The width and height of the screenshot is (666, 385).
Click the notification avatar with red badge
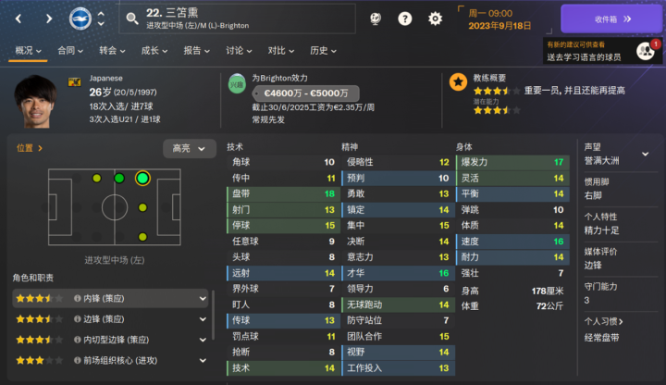645,50
